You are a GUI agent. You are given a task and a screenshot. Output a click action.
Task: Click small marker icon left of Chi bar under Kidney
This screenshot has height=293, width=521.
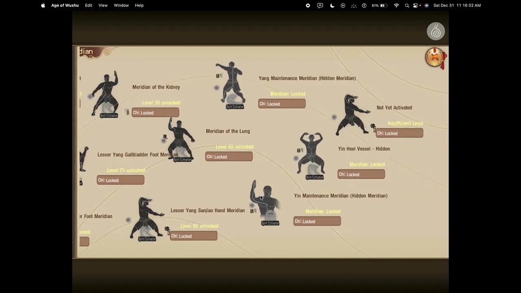pos(127,112)
